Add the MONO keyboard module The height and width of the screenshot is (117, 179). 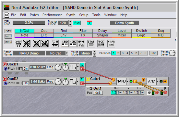[x=73, y=43]
